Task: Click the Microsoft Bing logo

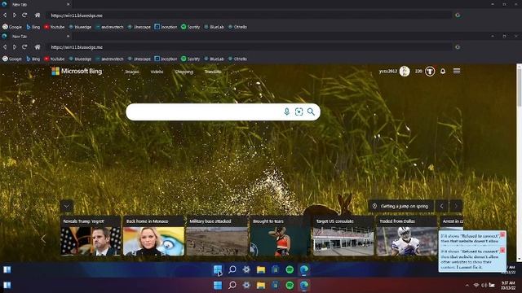Action: (x=77, y=71)
